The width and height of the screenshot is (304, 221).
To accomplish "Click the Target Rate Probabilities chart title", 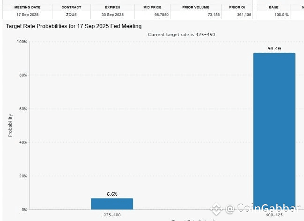I will pyautogui.click(x=74, y=26).
